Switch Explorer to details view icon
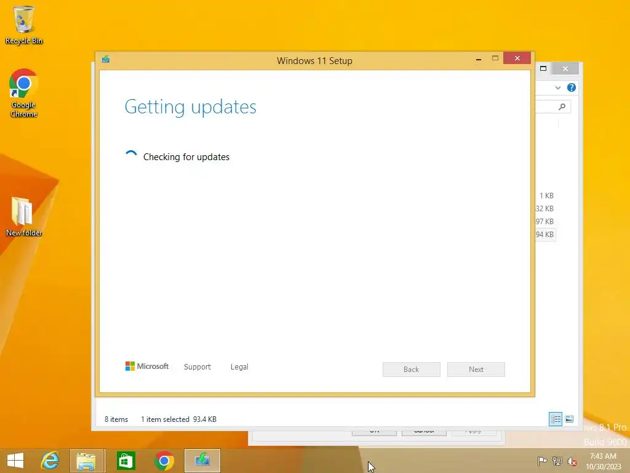Viewport: 630px width, 473px height. pyautogui.click(x=556, y=419)
